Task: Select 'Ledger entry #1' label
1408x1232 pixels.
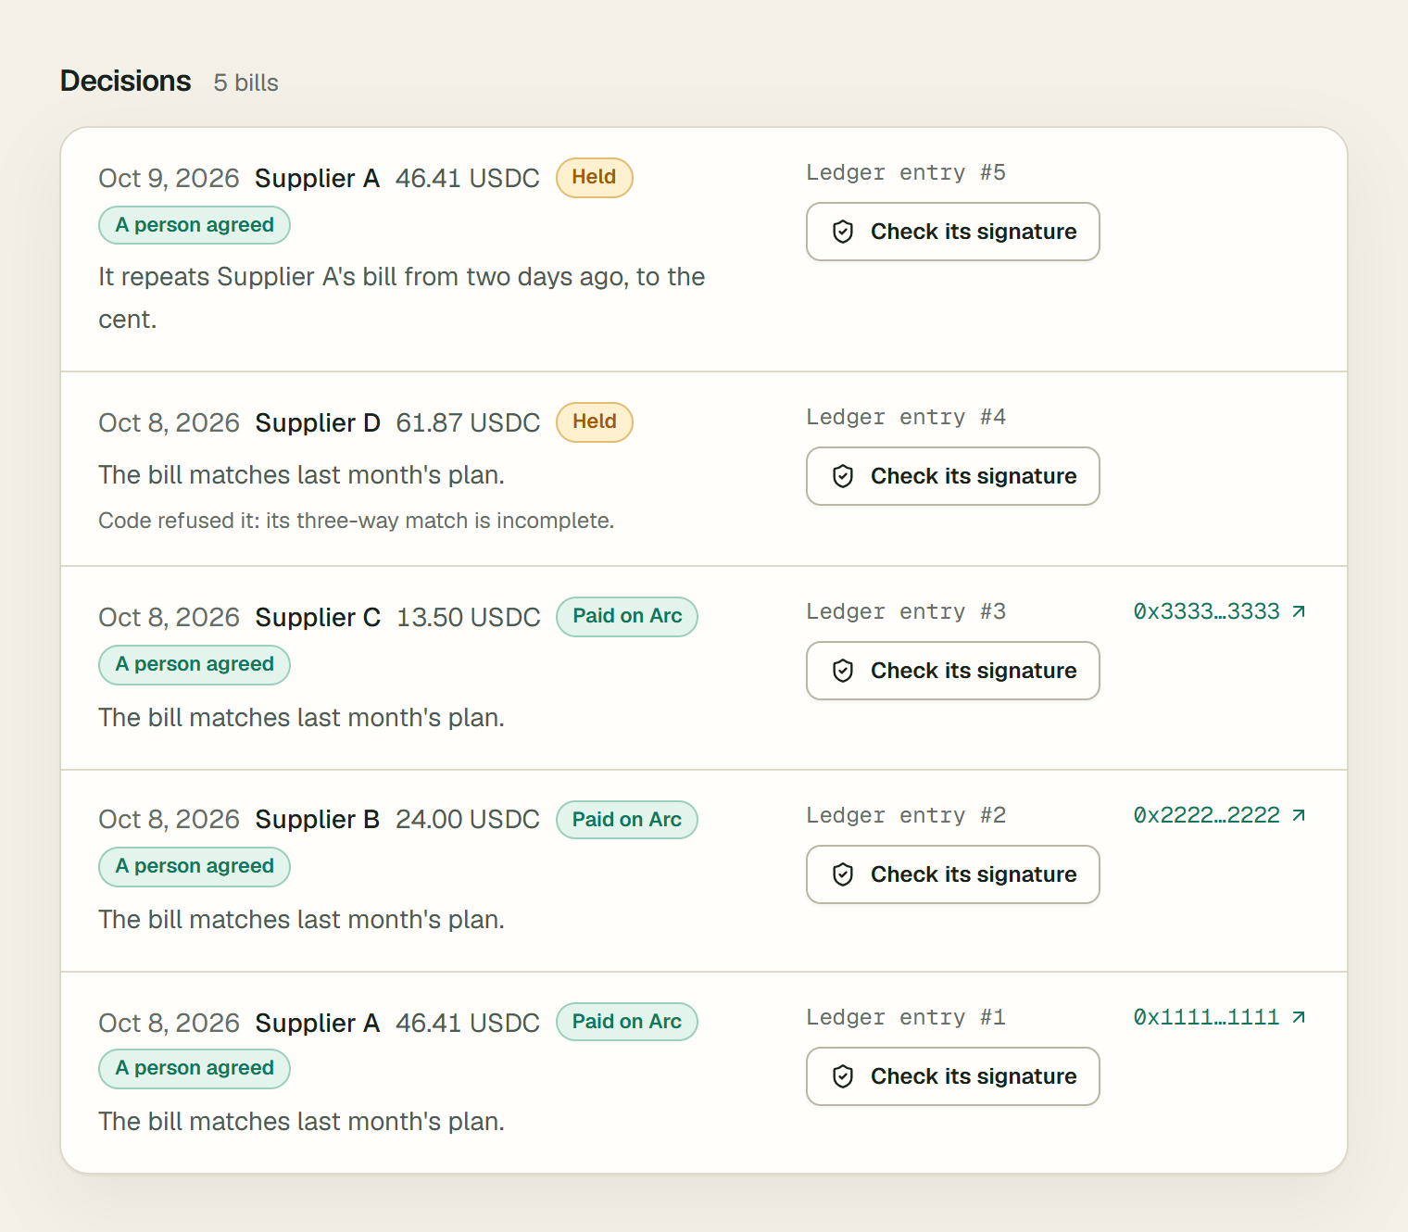Action: coord(906,1018)
